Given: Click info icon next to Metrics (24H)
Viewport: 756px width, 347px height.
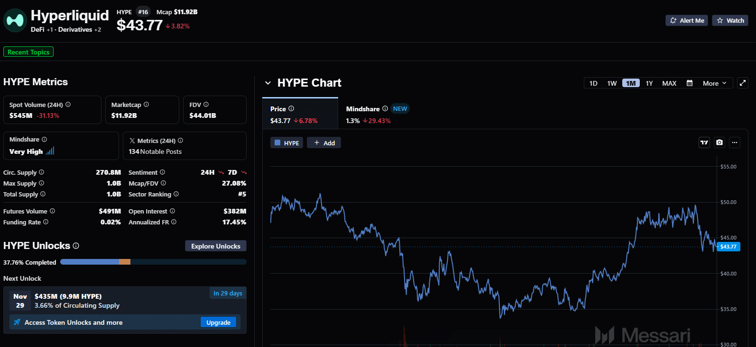Looking at the screenshot, I should (x=180, y=141).
